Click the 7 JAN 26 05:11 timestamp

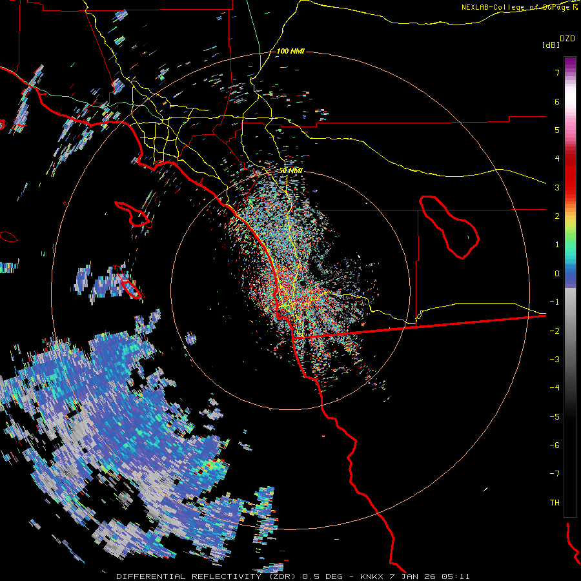pos(430,576)
